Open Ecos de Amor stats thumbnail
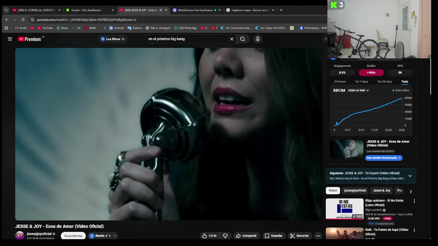Screen dimensions: 438x246 click(x=346, y=149)
